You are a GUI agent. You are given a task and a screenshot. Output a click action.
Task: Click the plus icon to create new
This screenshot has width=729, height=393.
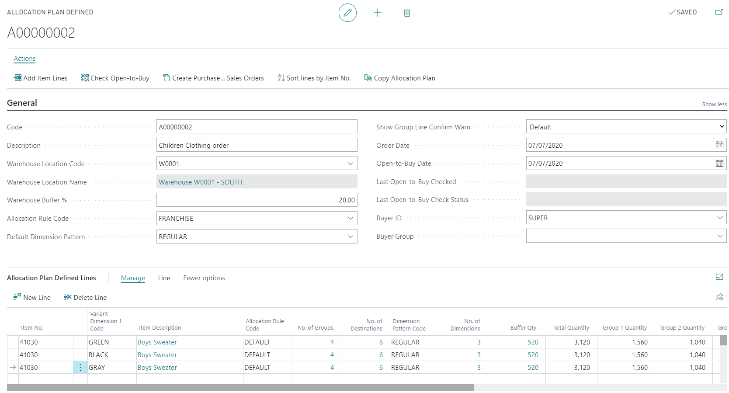click(x=378, y=13)
